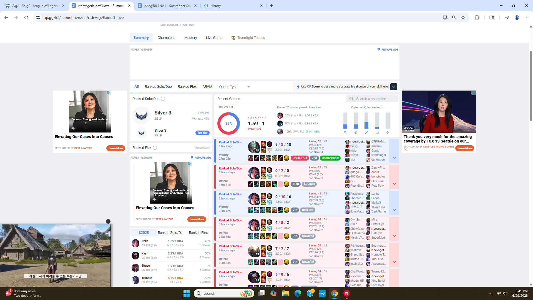
Task: Bookmark this page with the star icon
Action: click(x=463, y=17)
